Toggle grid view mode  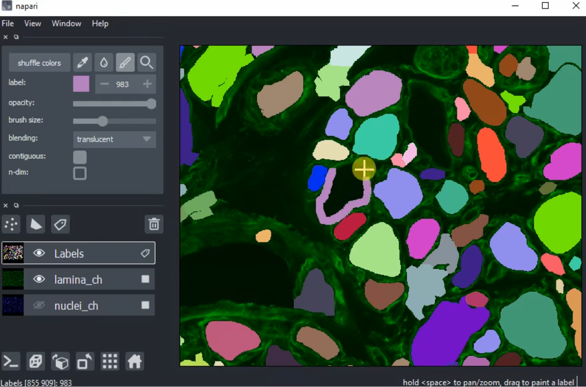(x=110, y=361)
